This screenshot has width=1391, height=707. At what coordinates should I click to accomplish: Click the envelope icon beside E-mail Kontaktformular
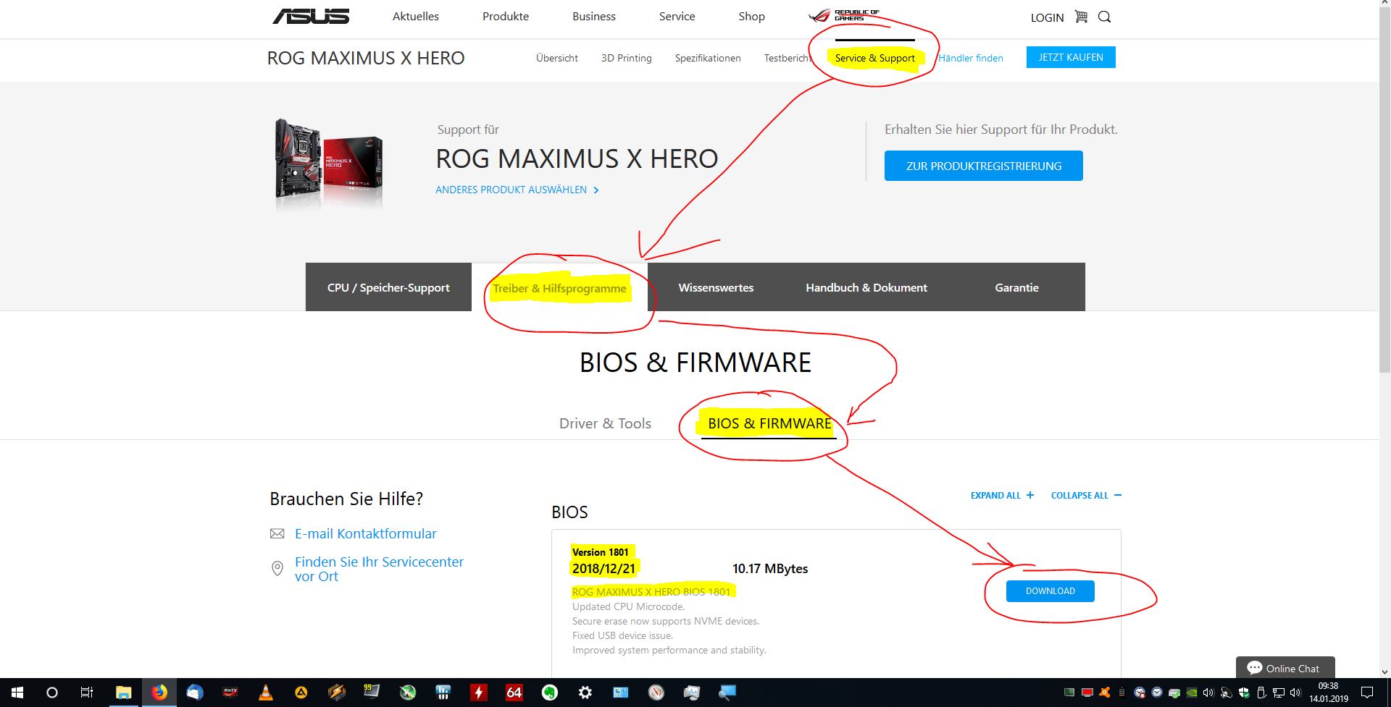[x=277, y=534]
